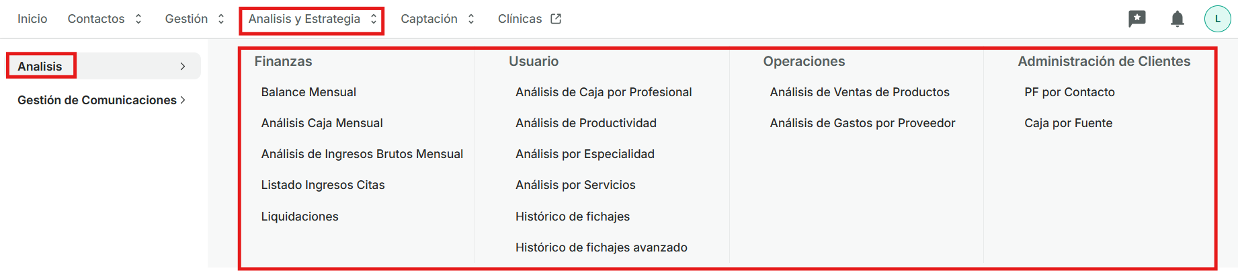Expand the Contactos dropdown menu
Viewport: 1238px width, 271px height.
point(105,19)
